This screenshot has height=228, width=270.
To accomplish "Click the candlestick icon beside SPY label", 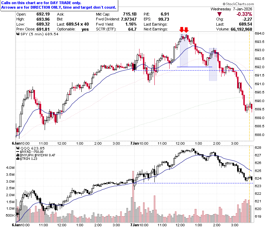I will (18, 34).
